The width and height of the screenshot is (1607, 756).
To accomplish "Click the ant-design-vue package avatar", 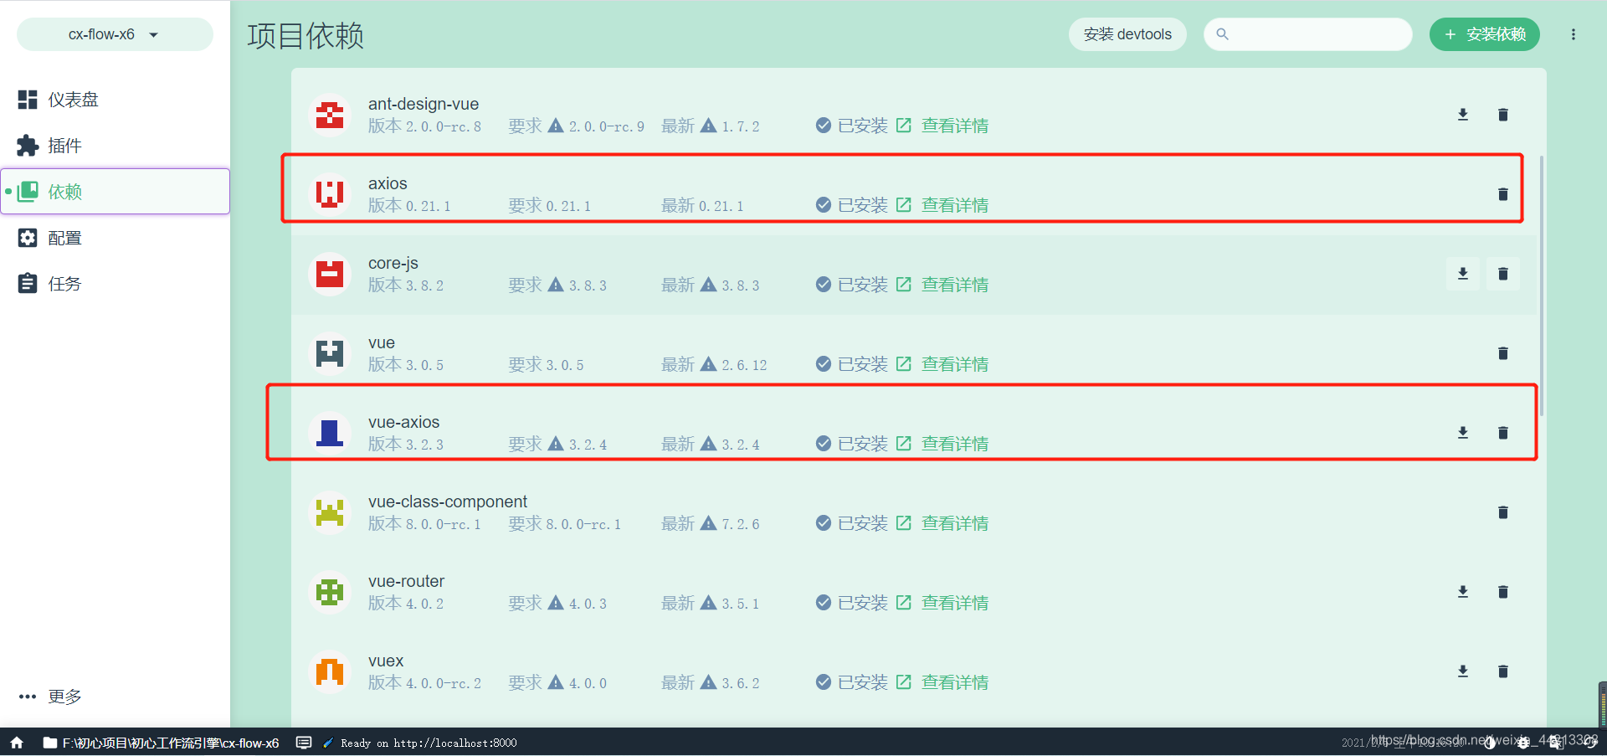I will 330,115.
